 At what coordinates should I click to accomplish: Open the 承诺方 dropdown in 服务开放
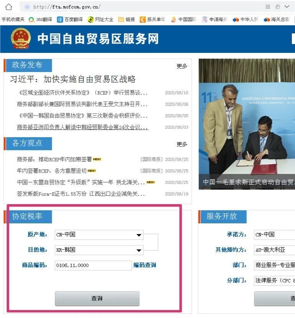274,234
